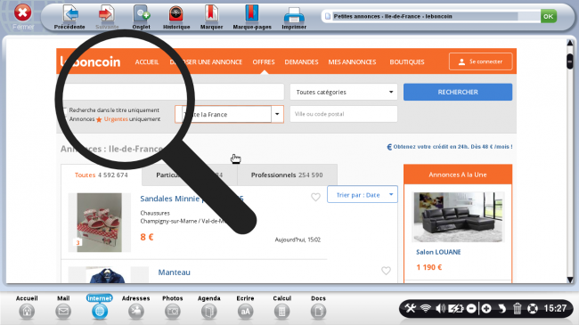Open the Minnie sandals photo thumbnail
The height and width of the screenshot is (325, 579).
(x=100, y=223)
